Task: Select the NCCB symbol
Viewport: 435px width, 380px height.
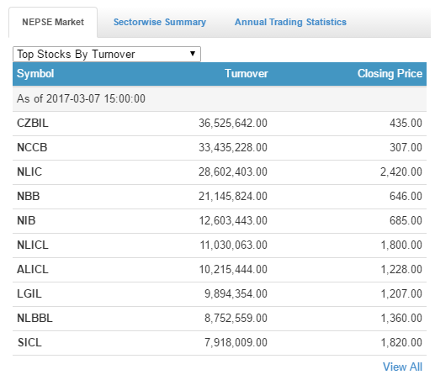Action: pyautogui.click(x=32, y=147)
